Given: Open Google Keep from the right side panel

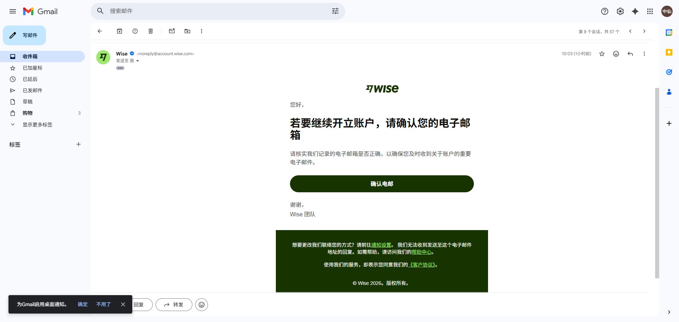Looking at the screenshot, I should 669,52.
